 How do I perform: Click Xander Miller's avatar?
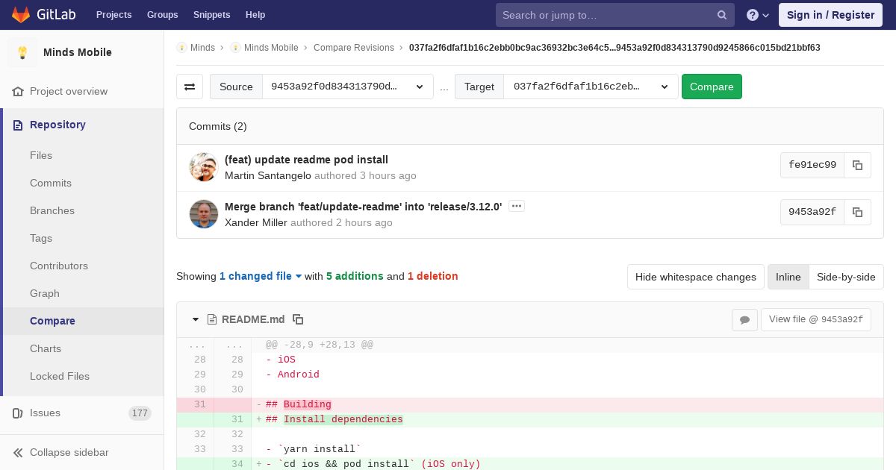(203, 214)
